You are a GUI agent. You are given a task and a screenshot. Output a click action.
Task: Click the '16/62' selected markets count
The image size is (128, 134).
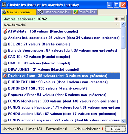click(42, 19)
